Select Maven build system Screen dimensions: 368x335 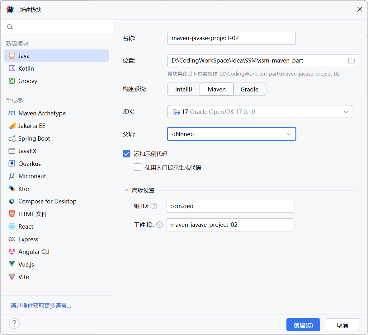click(x=217, y=89)
